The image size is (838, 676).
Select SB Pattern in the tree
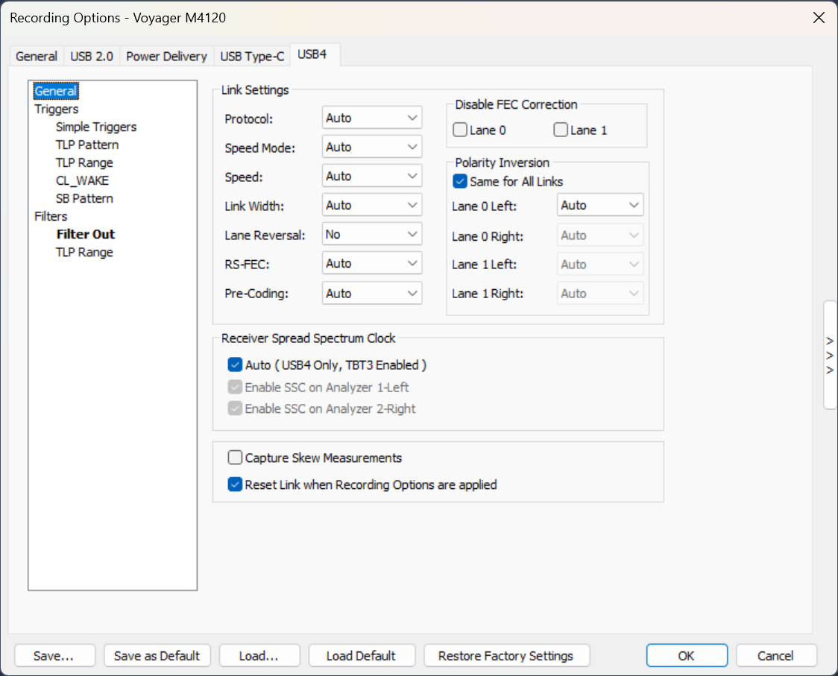click(84, 199)
